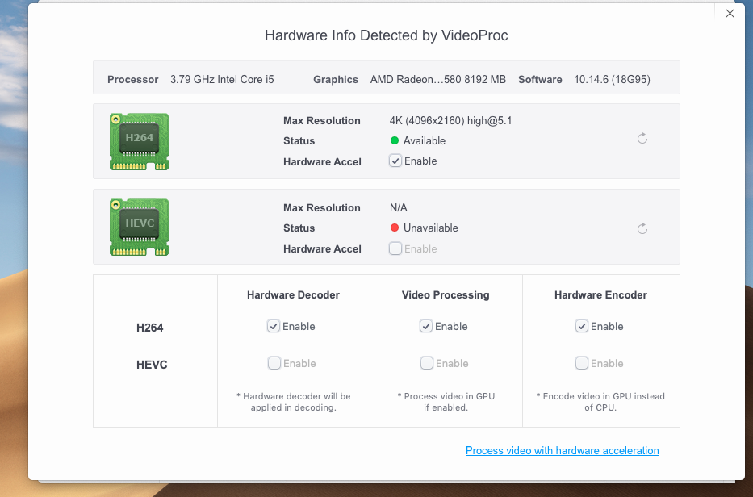Click the 'HEVC' row label in table
Image resolution: width=753 pixels, height=497 pixels.
click(152, 365)
